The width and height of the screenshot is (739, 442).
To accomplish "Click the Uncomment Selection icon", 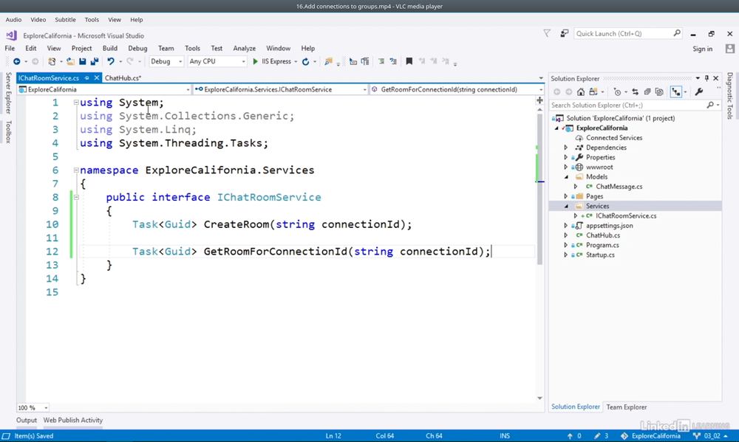I will click(393, 61).
